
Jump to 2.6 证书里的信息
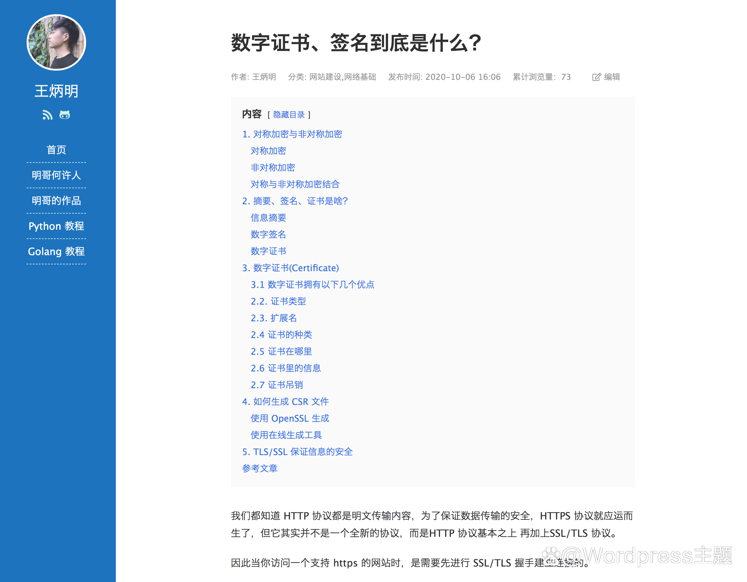(x=286, y=368)
